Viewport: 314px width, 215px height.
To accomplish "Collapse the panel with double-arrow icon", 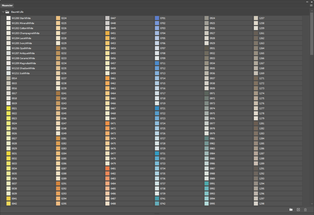I will click(307, 2).
